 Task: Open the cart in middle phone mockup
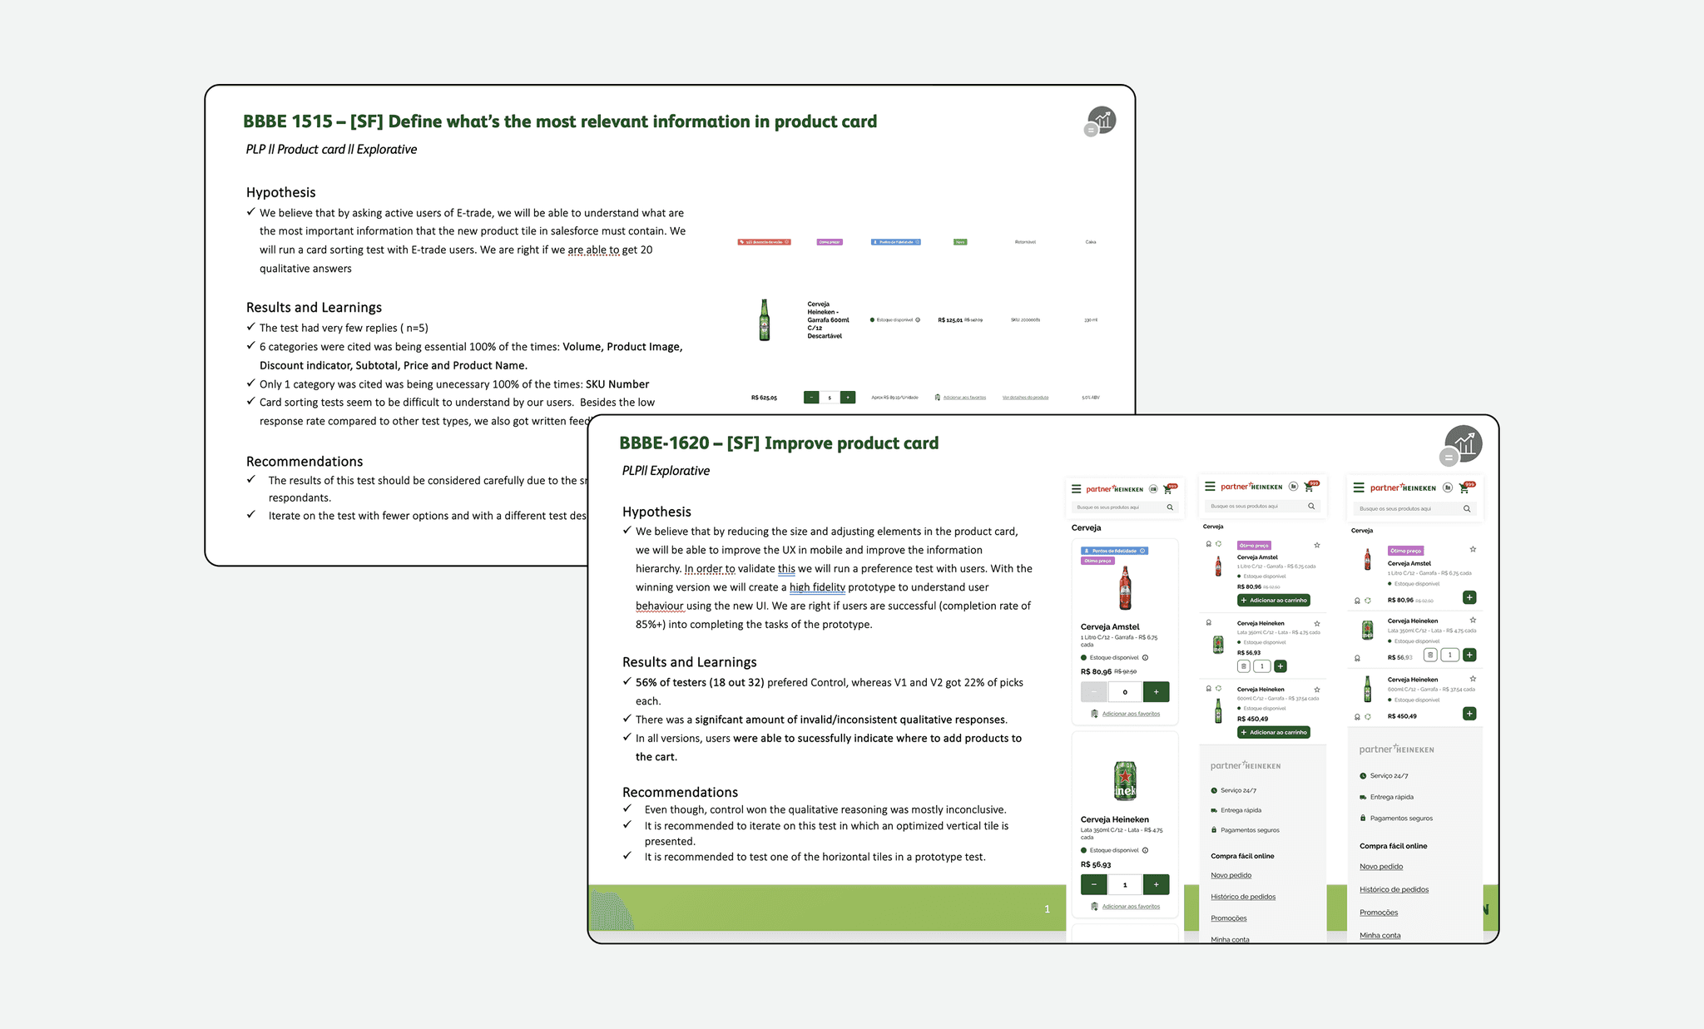[1310, 486]
